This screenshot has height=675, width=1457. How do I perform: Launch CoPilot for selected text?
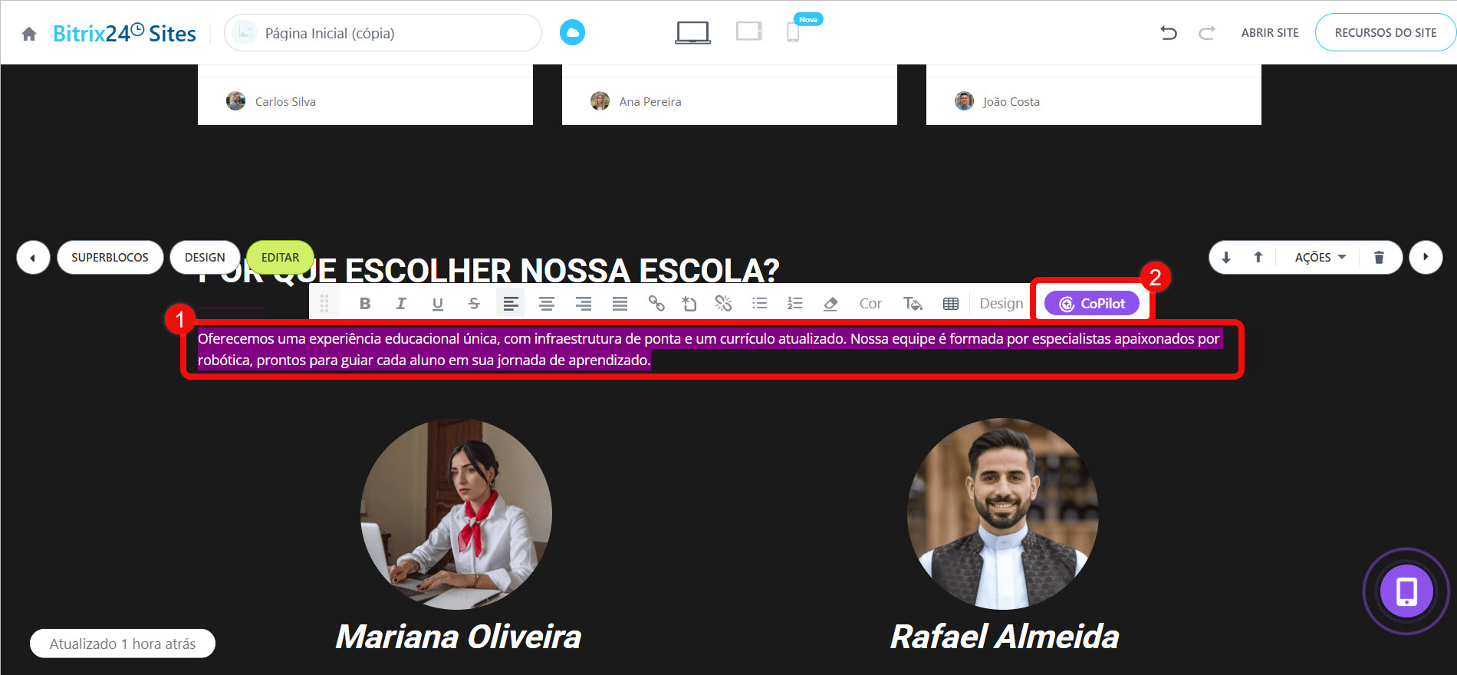click(1092, 304)
